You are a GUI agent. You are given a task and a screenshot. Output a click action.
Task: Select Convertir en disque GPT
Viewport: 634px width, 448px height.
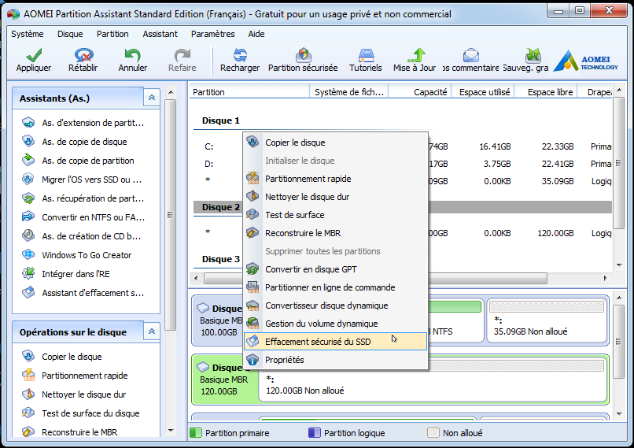[x=336, y=269]
